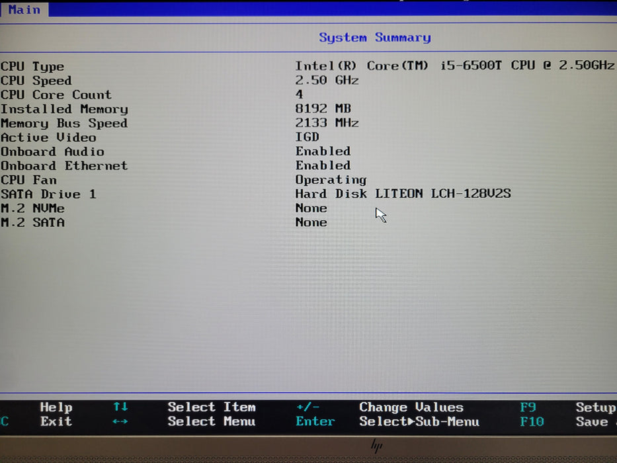Viewport: 617px width, 463px height.
Task: Click the F9 key hint
Action: click(528, 407)
